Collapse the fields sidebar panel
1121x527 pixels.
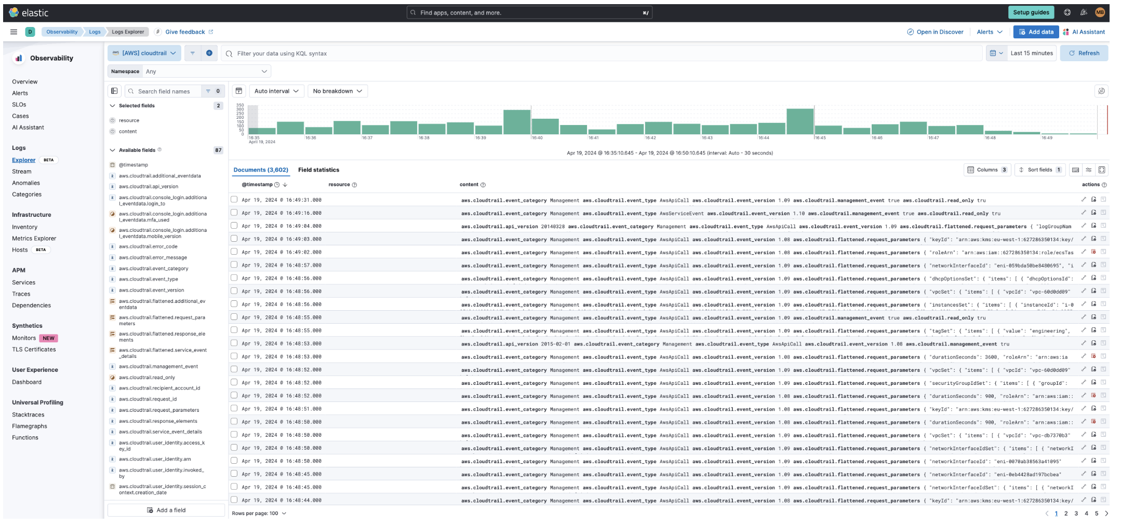(x=114, y=91)
